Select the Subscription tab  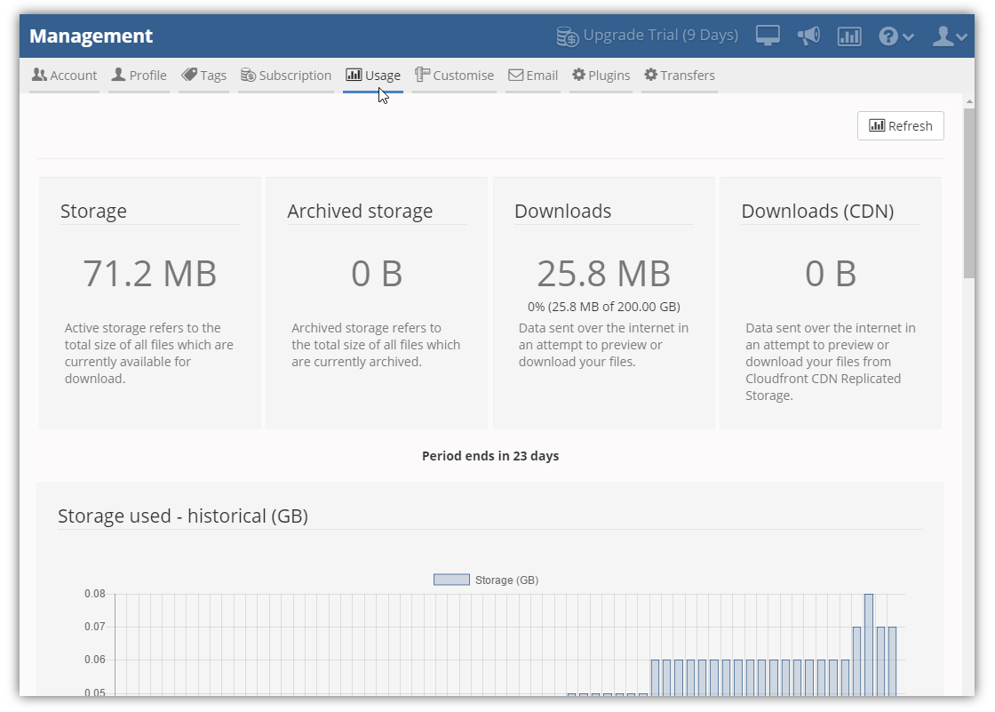285,76
